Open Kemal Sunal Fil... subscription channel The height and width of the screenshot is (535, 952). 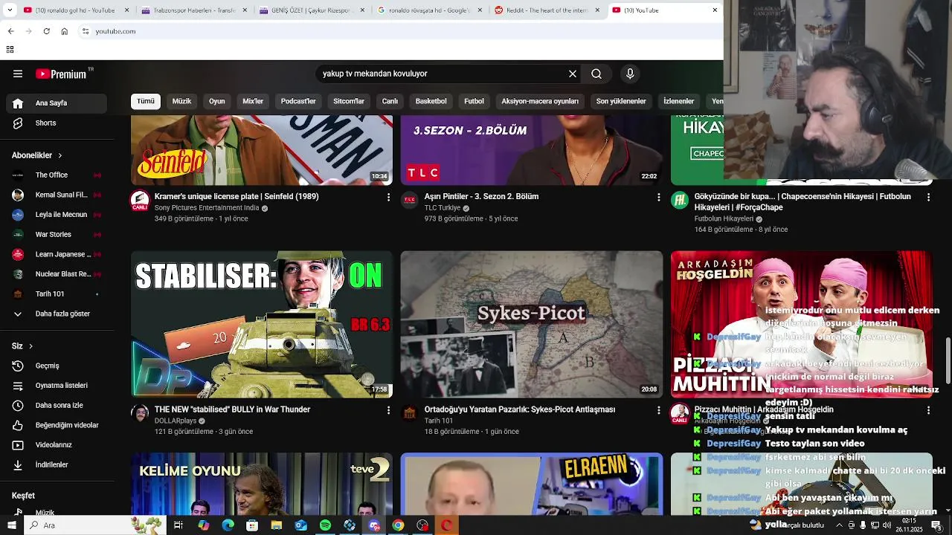tap(57, 195)
